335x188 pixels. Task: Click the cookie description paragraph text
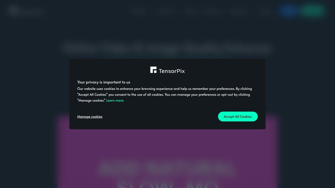click(165, 94)
